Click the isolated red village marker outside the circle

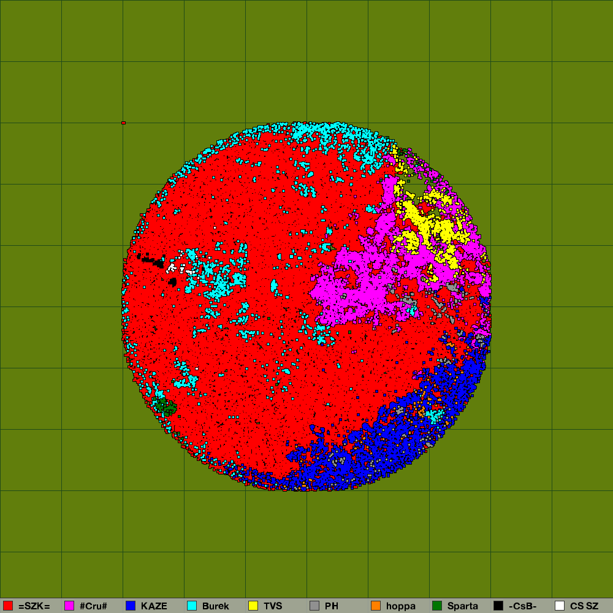coord(124,123)
